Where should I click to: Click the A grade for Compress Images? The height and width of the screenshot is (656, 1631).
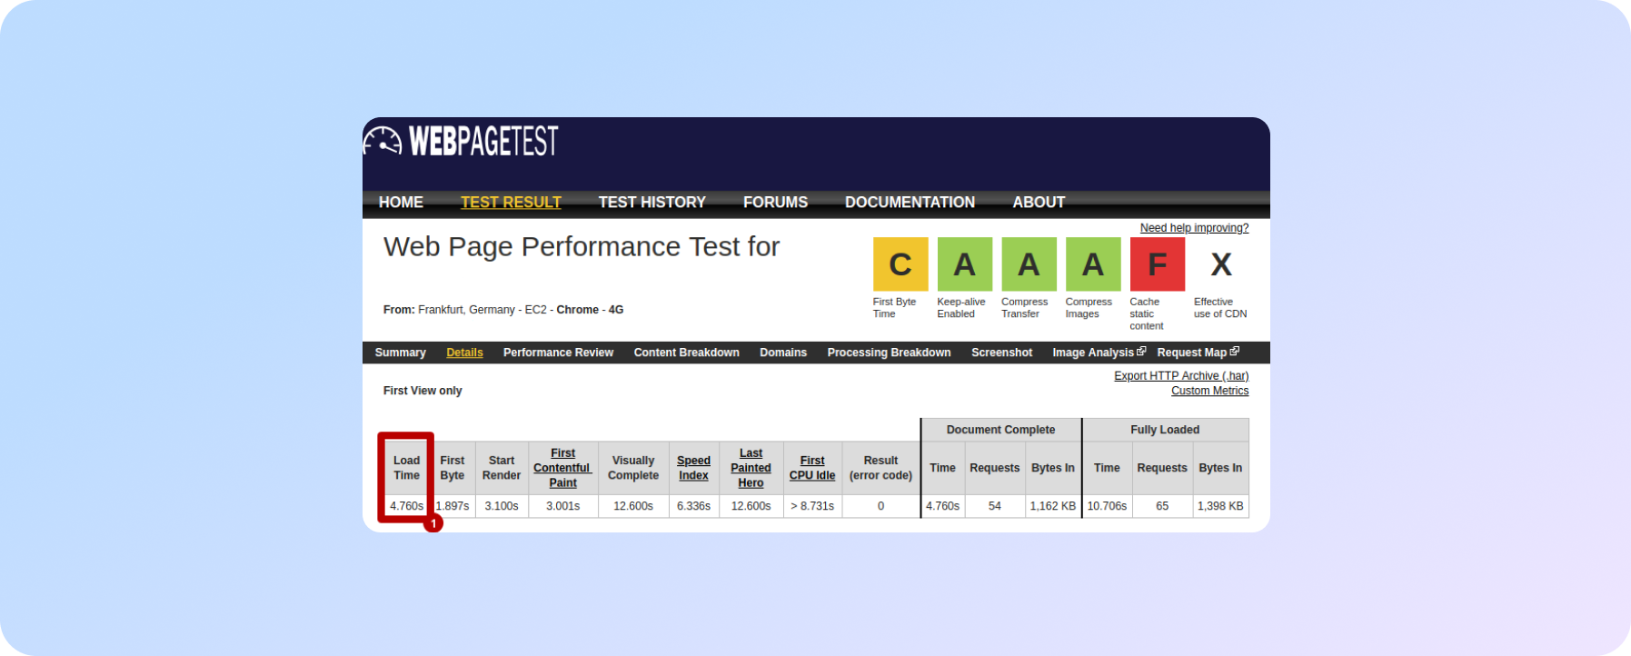click(1093, 264)
